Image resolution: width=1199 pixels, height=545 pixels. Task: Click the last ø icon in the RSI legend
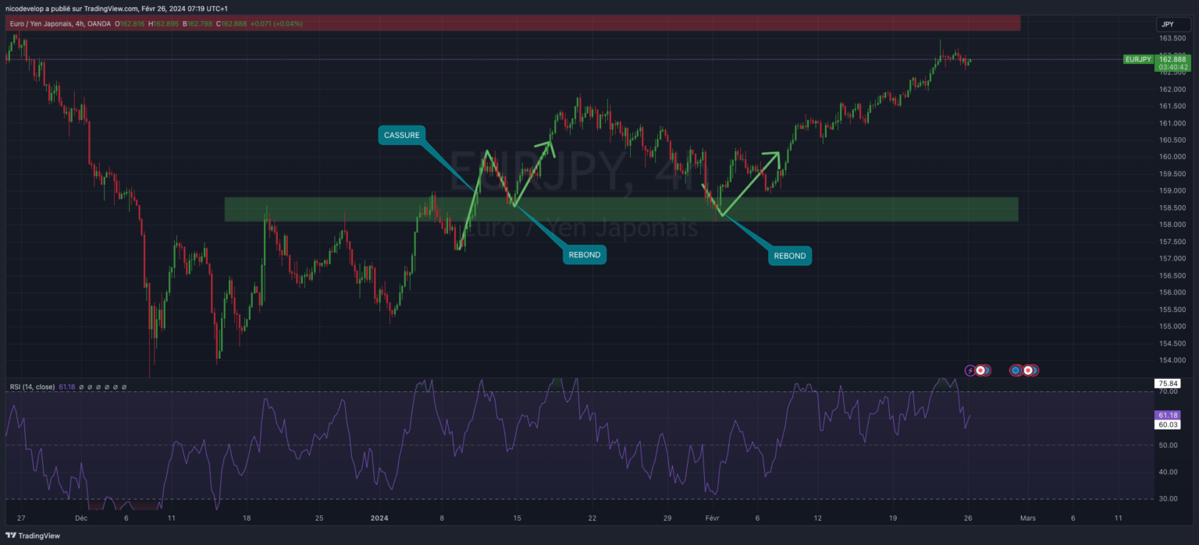[x=123, y=387]
